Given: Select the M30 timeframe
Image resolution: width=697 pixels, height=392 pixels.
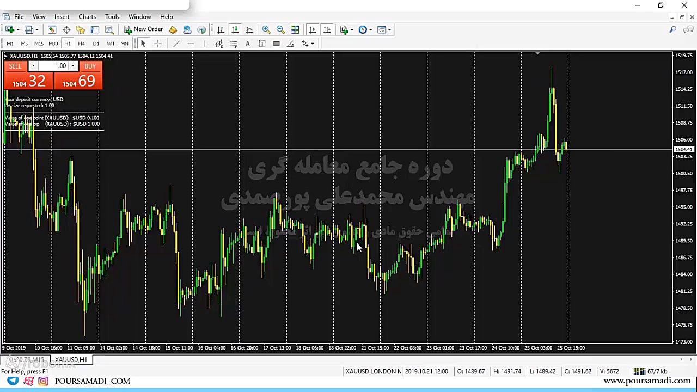Looking at the screenshot, I should click(x=53, y=44).
